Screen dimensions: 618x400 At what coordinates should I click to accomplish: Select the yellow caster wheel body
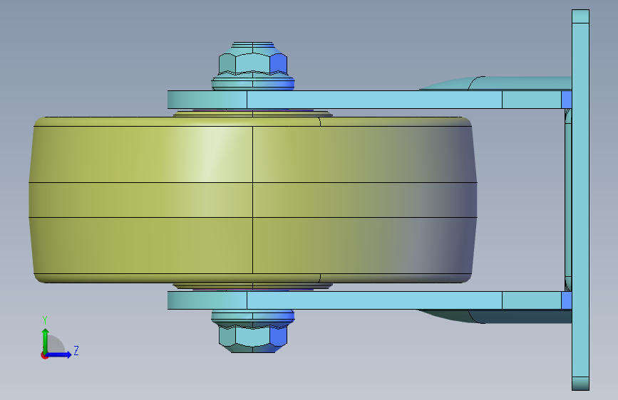tap(252, 199)
